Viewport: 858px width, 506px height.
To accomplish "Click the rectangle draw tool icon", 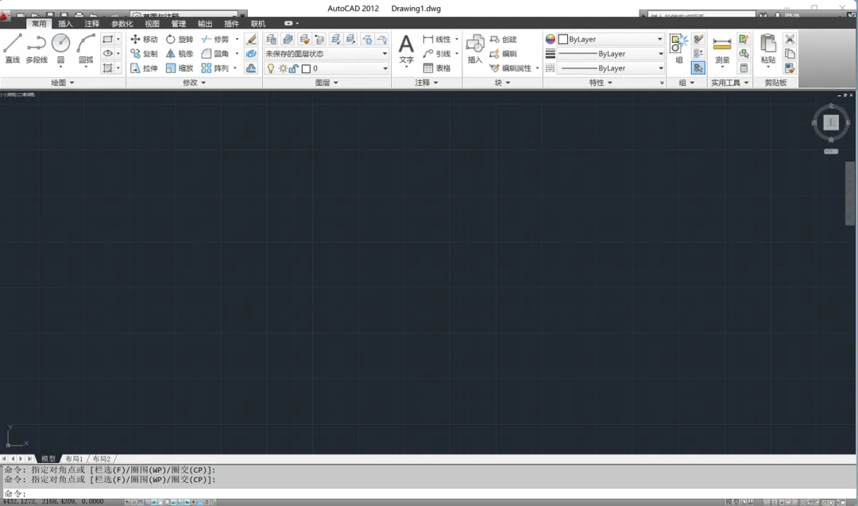I will coord(108,39).
